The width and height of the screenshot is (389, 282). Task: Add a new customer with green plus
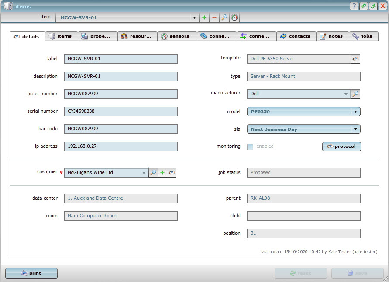point(162,173)
